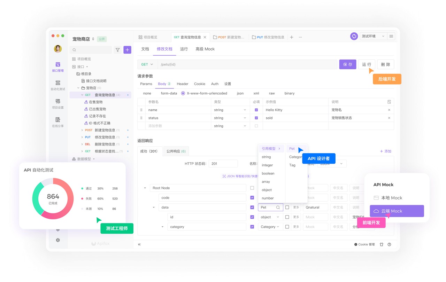The height and width of the screenshot is (282, 446).
Task: Open the more tabs ellipsis menu
Action: 300,37
